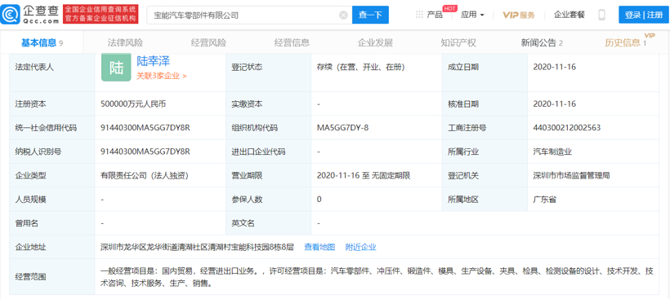This screenshot has height=299, width=670.
Task: Click the Qcc.com logo
Action: (x=30, y=15)
